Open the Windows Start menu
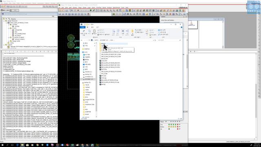The height and width of the screenshot is (147, 261). [x=2, y=145]
